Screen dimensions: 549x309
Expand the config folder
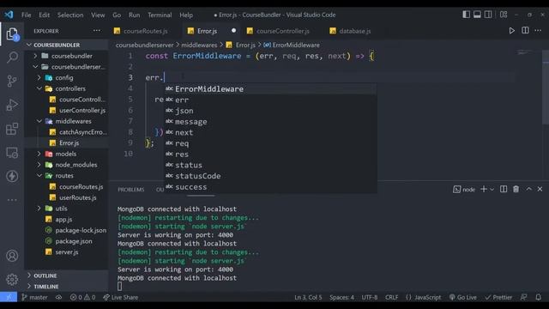click(x=67, y=77)
